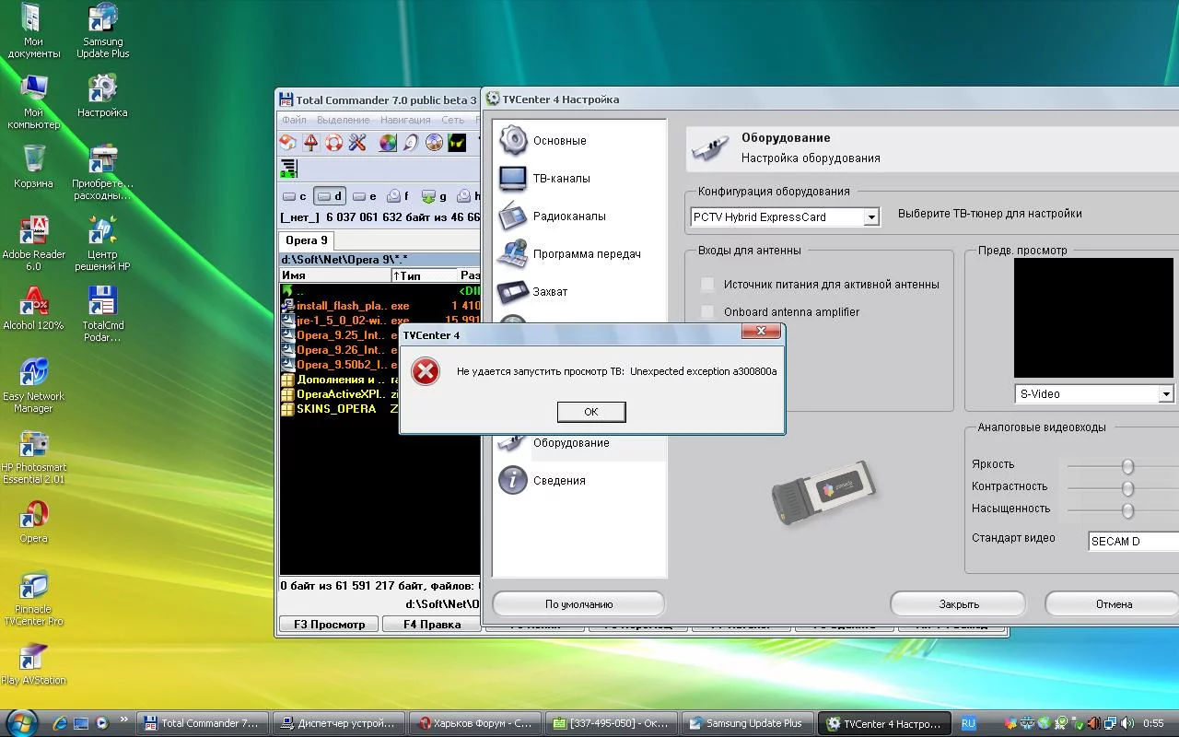Enable Источник питания для активной антенны checkbox
The width and height of the screenshot is (1179, 737).
(707, 285)
